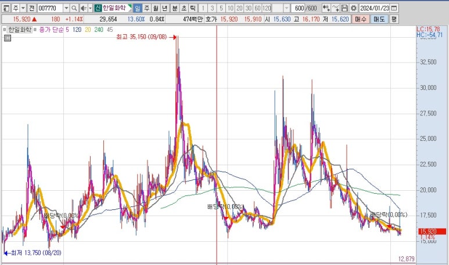
Task: Click the add candlestick indicator icon
Action: (x=326, y=8)
